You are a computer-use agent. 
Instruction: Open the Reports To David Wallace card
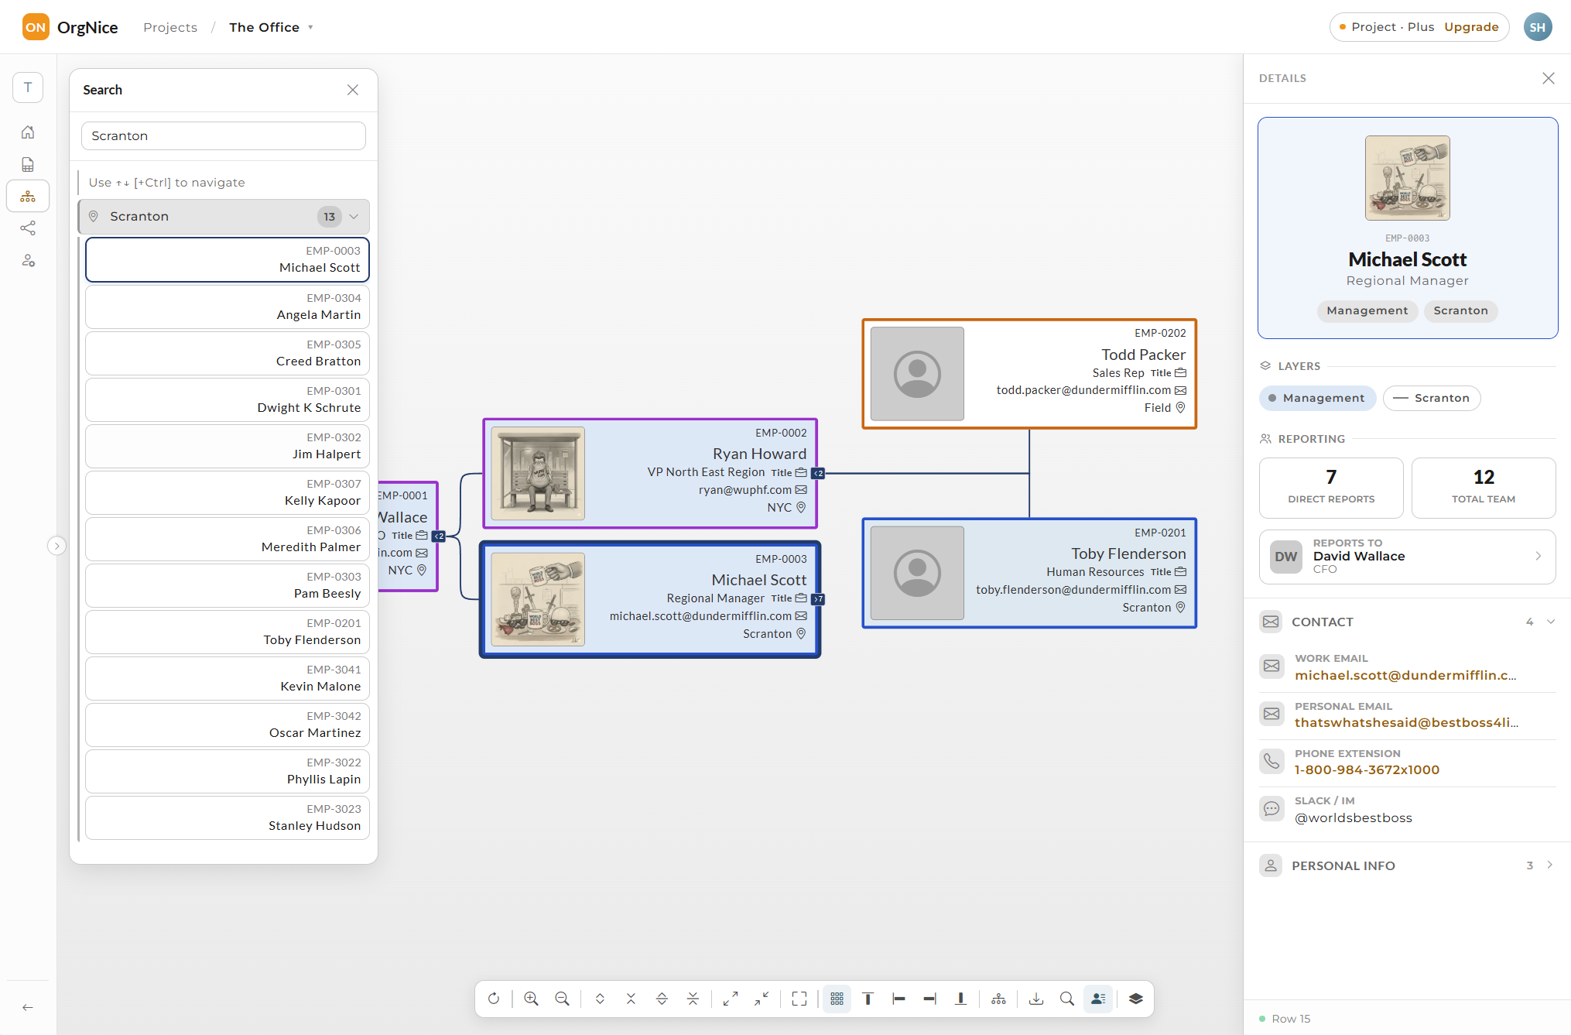(1407, 557)
